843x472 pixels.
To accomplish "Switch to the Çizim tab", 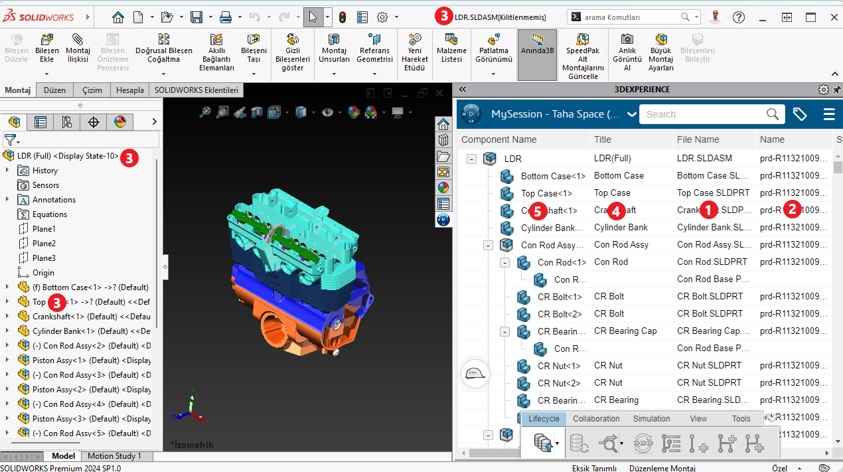I will click(x=92, y=90).
